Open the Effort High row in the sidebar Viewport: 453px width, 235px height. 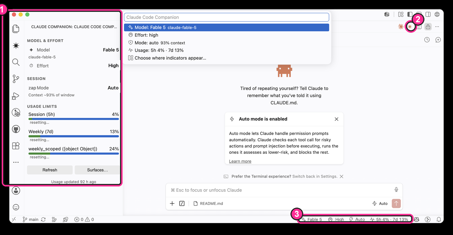point(74,65)
